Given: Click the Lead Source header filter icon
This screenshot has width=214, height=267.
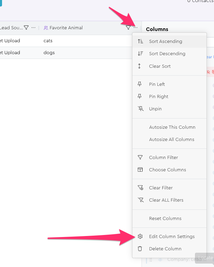Looking at the screenshot, I should click(26, 28).
